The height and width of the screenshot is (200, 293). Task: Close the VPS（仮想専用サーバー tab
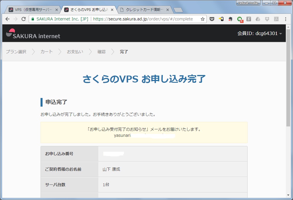[57, 10]
